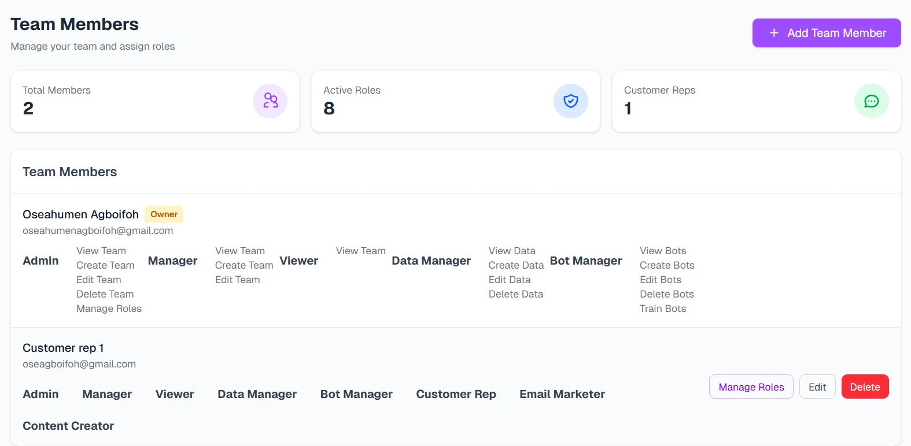The width and height of the screenshot is (911, 446).
Task: Click the Manage Roles permission under Admin
Action: [109, 309]
